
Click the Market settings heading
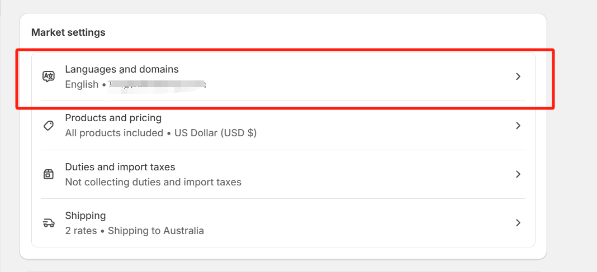click(68, 33)
